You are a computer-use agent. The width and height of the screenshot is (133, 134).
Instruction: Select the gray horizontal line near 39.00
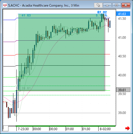57,113
